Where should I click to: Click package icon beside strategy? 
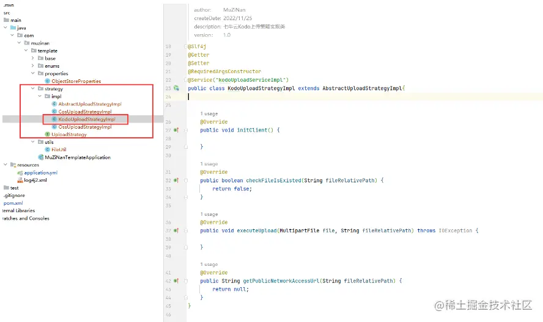(40, 88)
